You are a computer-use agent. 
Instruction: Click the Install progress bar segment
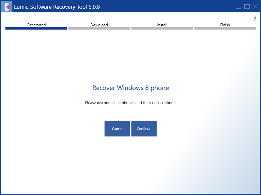pos(162,29)
